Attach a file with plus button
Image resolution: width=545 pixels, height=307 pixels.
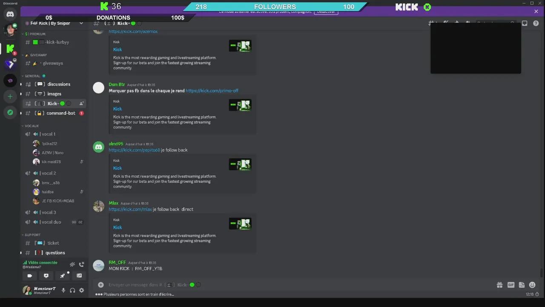click(101, 285)
